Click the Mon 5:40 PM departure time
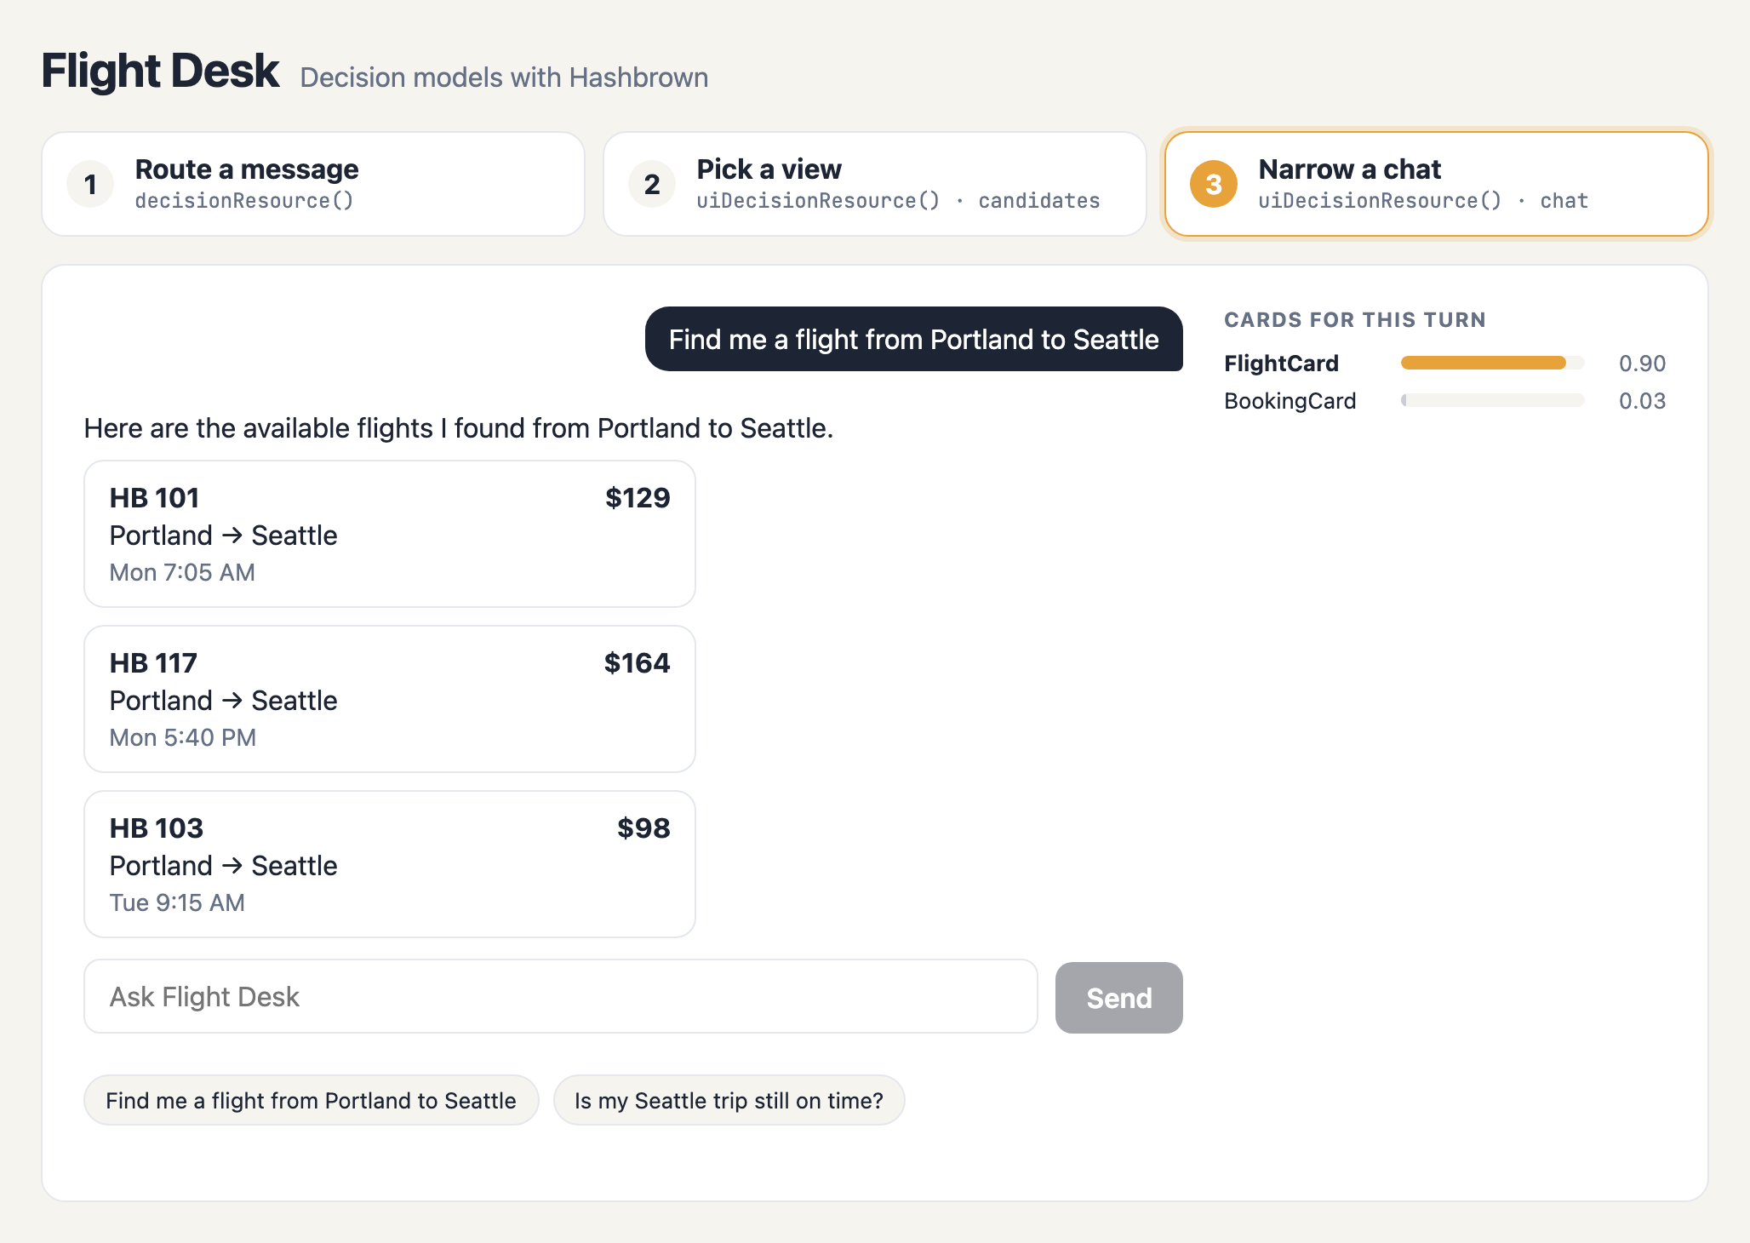 pos(183,737)
